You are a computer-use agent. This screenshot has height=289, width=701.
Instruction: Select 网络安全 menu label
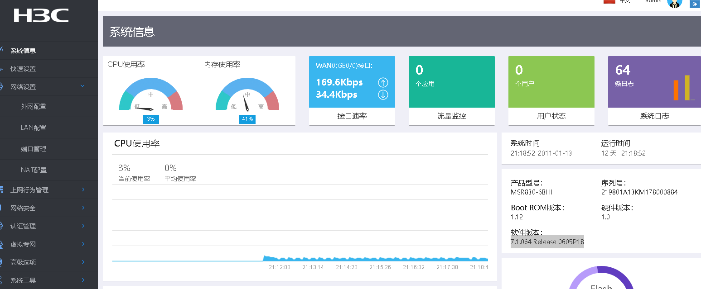(x=23, y=208)
